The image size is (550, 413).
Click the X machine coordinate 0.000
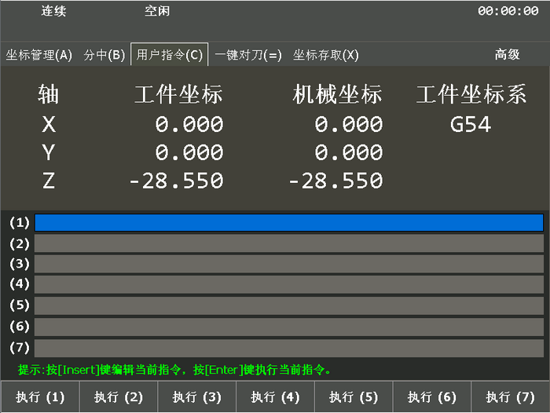pyautogui.click(x=348, y=124)
